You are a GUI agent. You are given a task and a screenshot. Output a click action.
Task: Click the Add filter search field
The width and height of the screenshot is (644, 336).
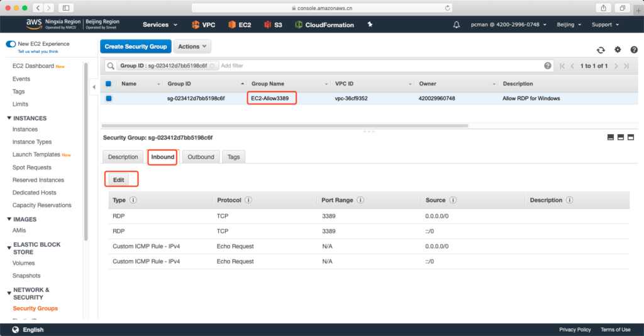point(377,65)
